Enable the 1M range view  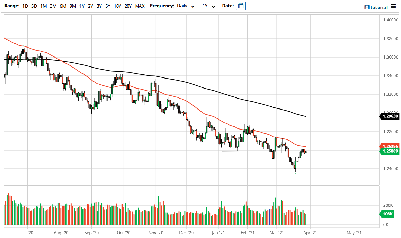(x=43, y=6)
